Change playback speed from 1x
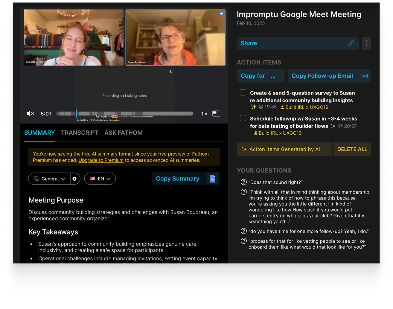Screen dimensions: 393x309 204,114
